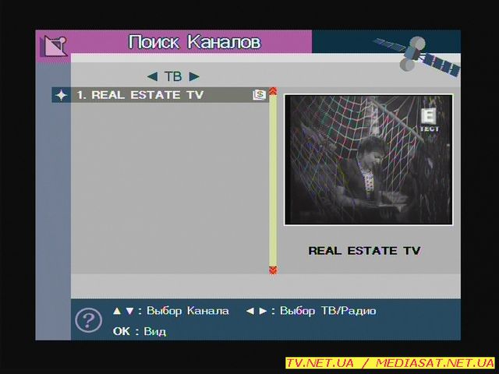The image size is (499, 374).
Task: Click the question mark help icon
Action: [88, 320]
